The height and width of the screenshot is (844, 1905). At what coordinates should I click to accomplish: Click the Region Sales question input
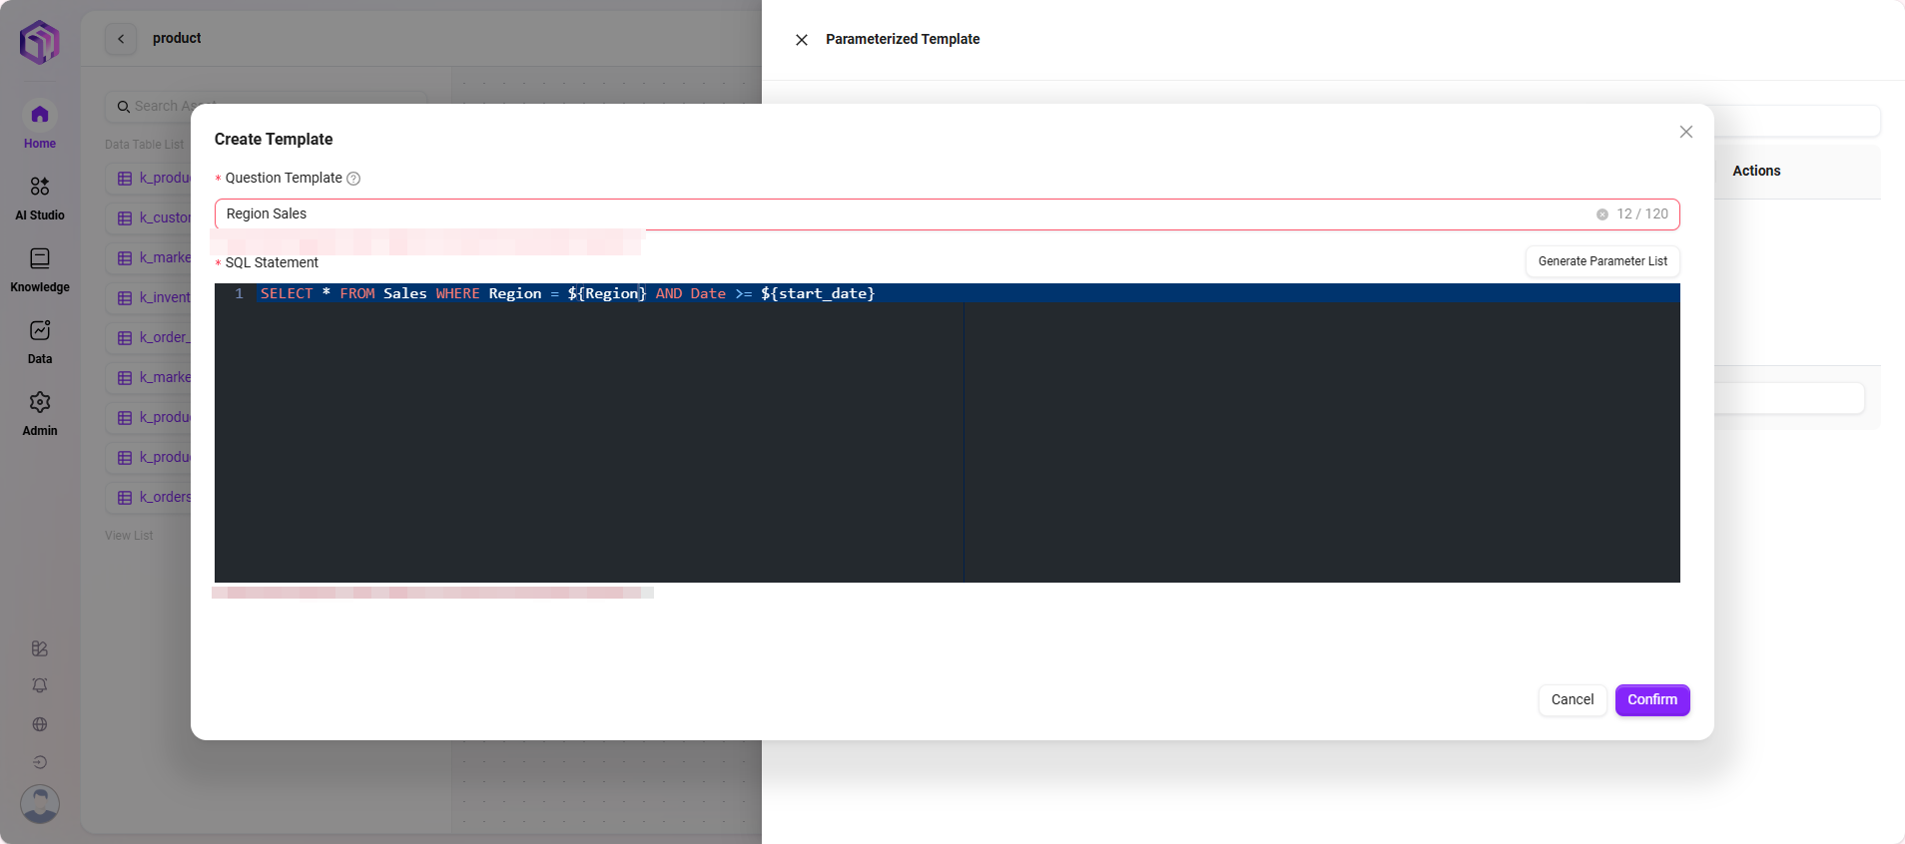point(899,214)
